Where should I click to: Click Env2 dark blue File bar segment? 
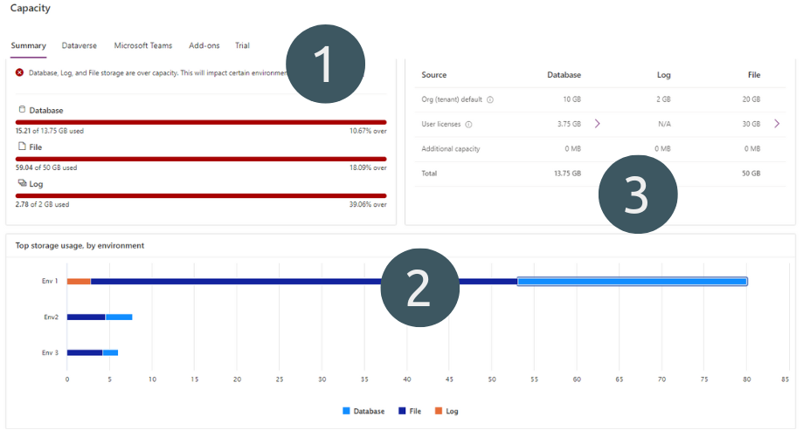pyautogui.click(x=86, y=317)
